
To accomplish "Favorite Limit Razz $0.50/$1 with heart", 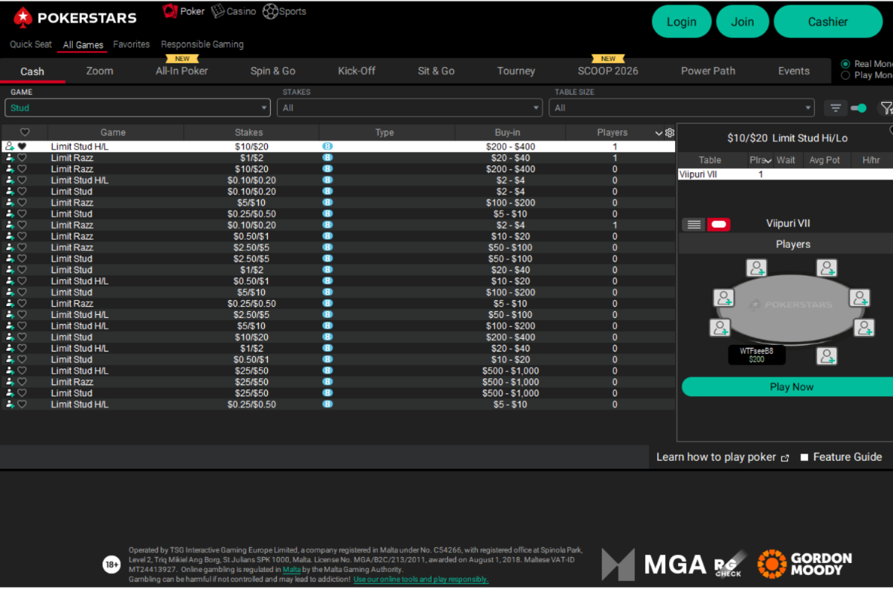I will pos(22,236).
